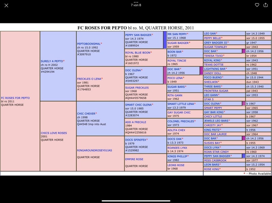The height and width of the screenshot is (203, 272).
Task: Select the GAY BAR KING link
Action: 214,112
